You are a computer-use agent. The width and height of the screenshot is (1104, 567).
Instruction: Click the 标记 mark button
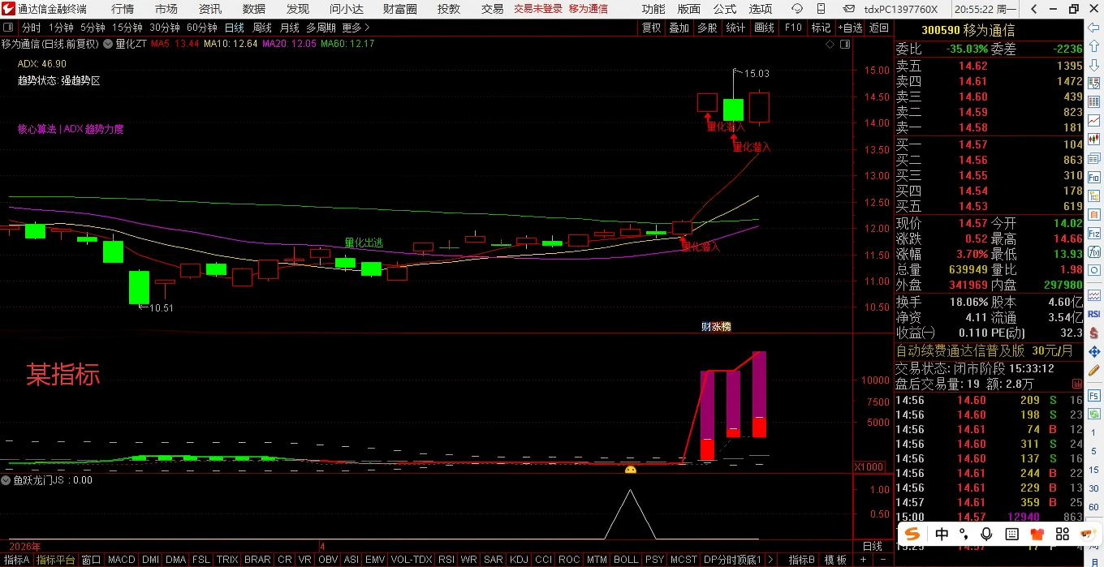821,28
